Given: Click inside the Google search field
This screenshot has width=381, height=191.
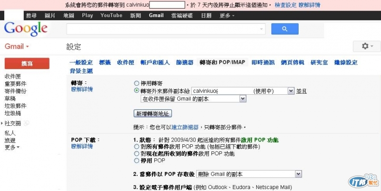Looking at the screenshot, I should point(166,29).
